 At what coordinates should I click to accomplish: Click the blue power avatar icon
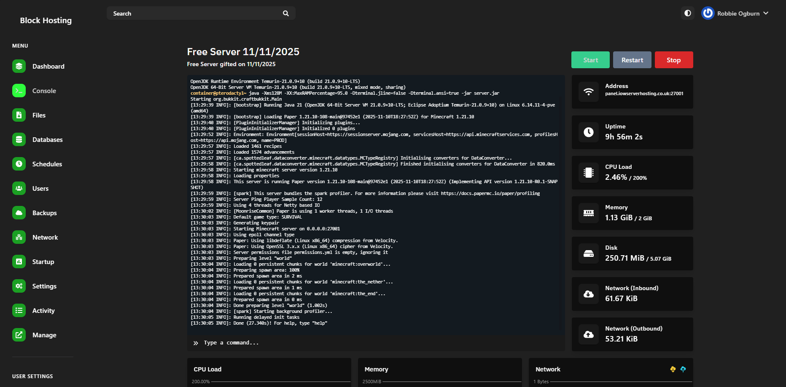708,13
